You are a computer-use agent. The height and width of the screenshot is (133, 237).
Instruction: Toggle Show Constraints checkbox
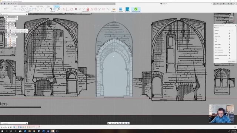tap(230, 52)
